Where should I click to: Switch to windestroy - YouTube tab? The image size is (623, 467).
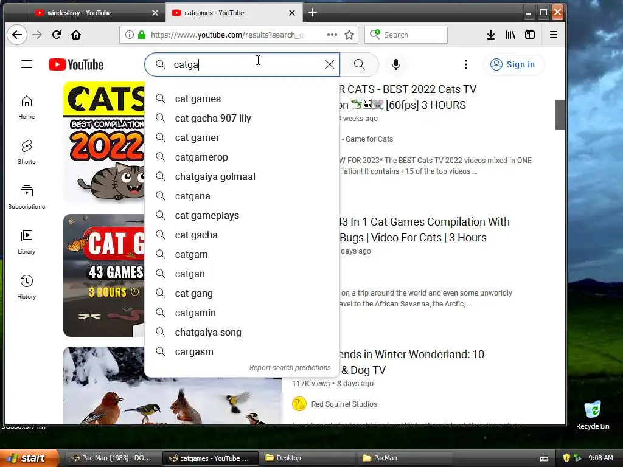96,13
